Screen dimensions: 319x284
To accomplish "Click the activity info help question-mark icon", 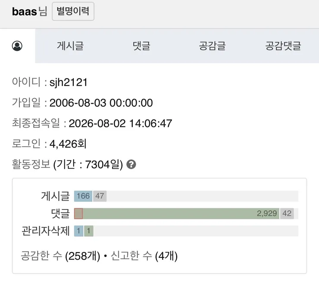I will pos(131,164).
